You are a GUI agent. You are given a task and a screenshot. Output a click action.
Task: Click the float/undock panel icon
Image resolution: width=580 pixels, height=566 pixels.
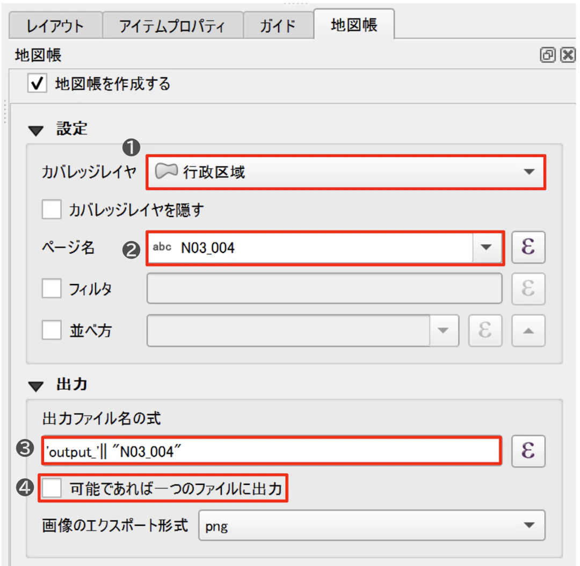(x=547, y=55)
